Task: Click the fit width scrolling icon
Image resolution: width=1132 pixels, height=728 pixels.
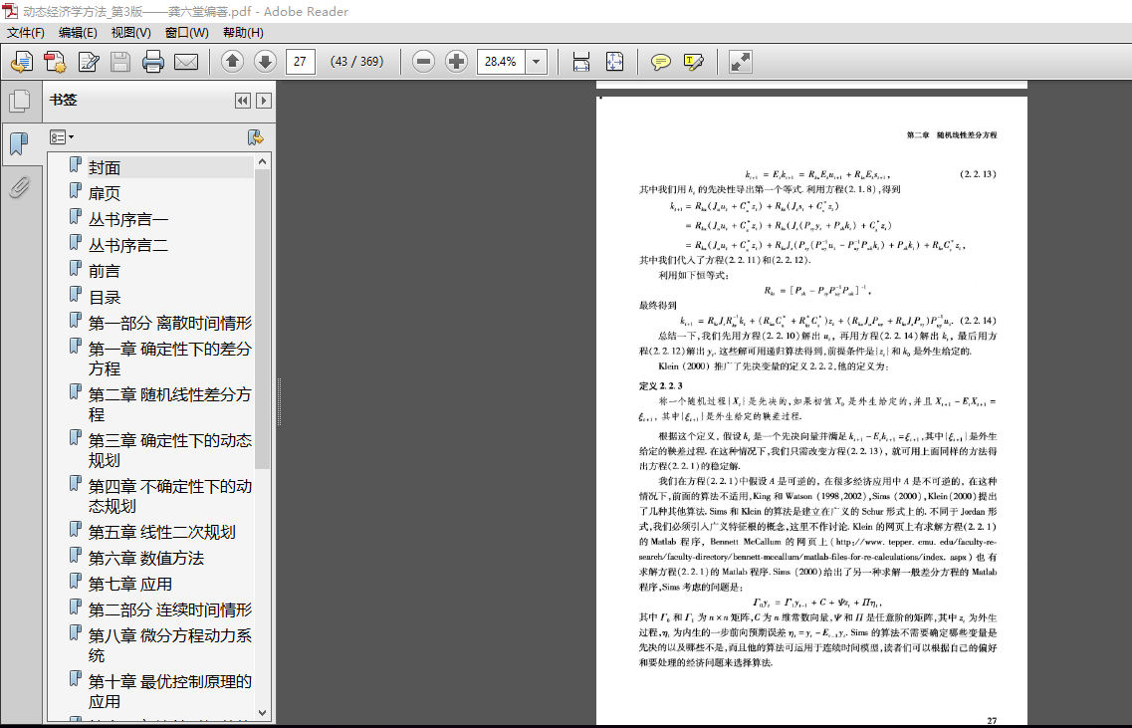Action: 581,62
